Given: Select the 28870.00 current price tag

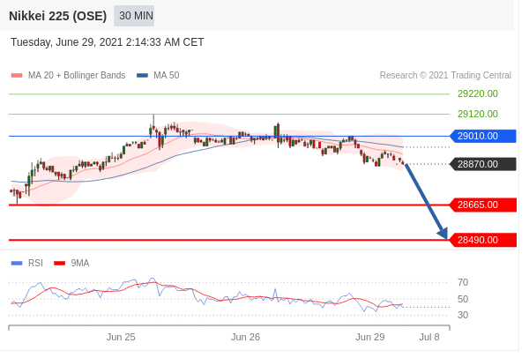Looking at the screenshot, I should (483, 164).
